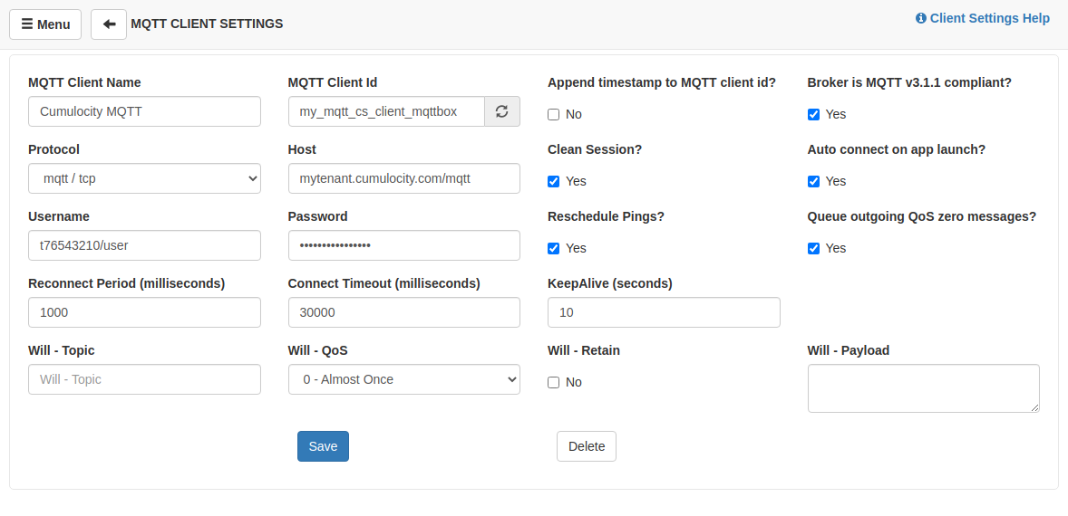Viewport: 1068px width, 516px height.
Task: Open the Protocol dropdown showing mqtt / tcp
Action: (144, 178)
